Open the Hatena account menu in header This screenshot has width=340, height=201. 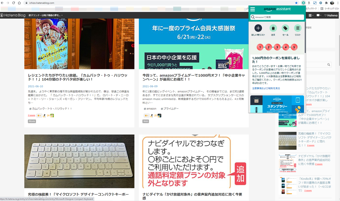(331, 15)
